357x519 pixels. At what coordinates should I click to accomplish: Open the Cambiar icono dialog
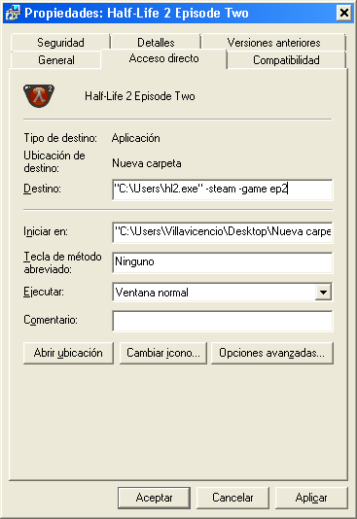click(162, 353)
